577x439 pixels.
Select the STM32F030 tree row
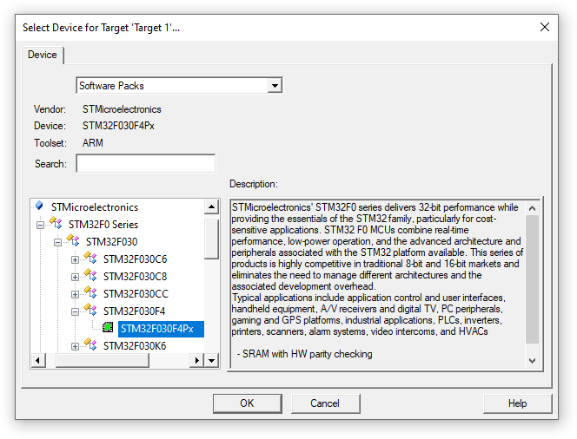pos(111,242)
